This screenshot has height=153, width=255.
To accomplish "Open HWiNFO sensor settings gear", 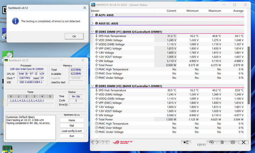I will point(233,142).
